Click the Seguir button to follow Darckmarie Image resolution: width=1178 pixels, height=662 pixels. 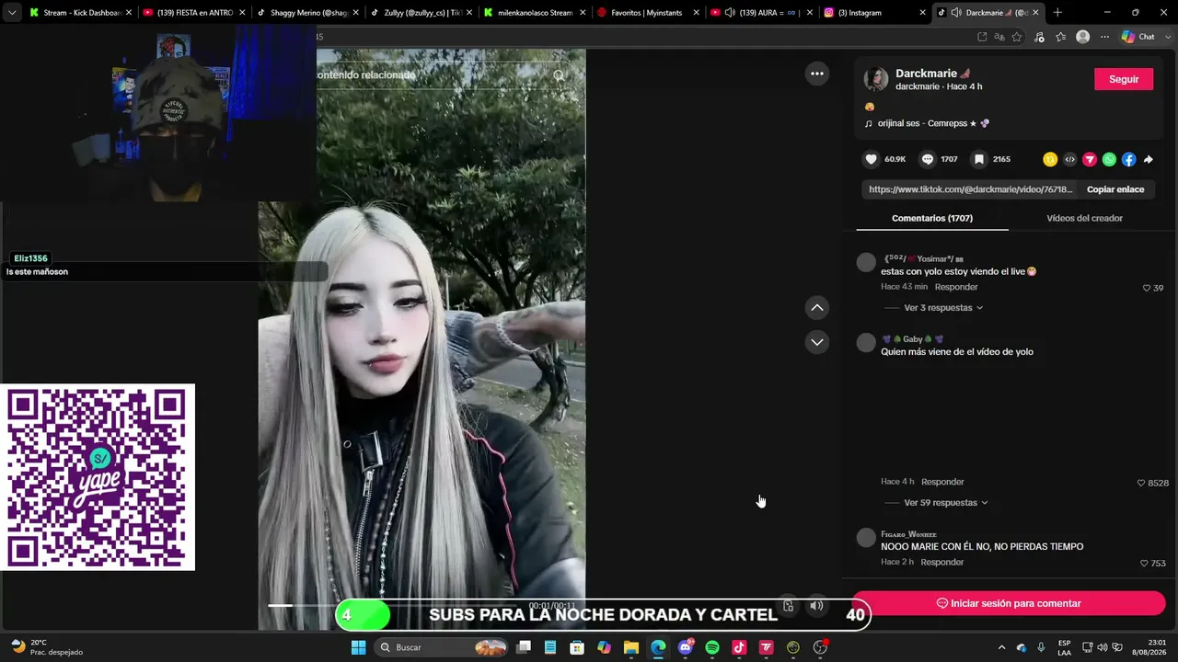click(x=1124, y=79)
